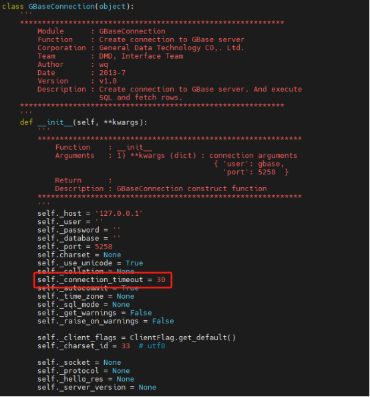This screenshot has height=397, width=370.
Task: Click **kwargs parameter in def line
Action: (x=121, y=122)
